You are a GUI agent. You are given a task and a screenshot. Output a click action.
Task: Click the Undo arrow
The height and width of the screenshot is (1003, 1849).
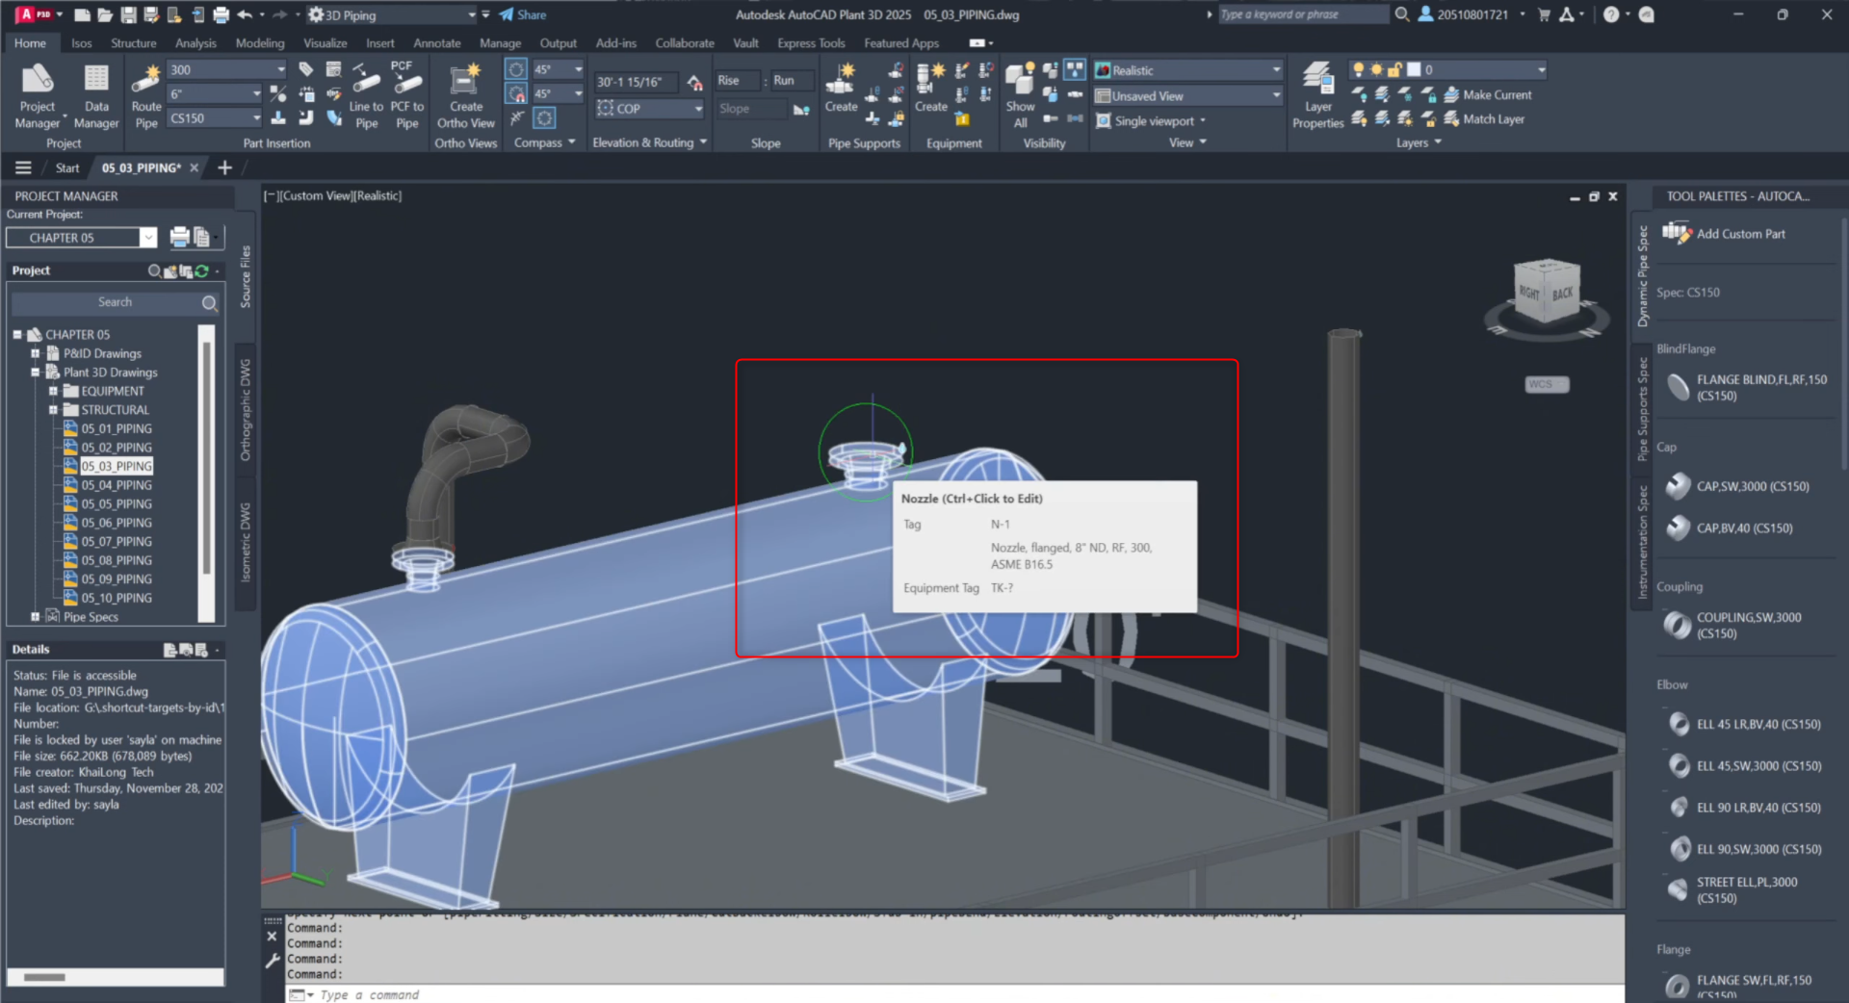245,14
